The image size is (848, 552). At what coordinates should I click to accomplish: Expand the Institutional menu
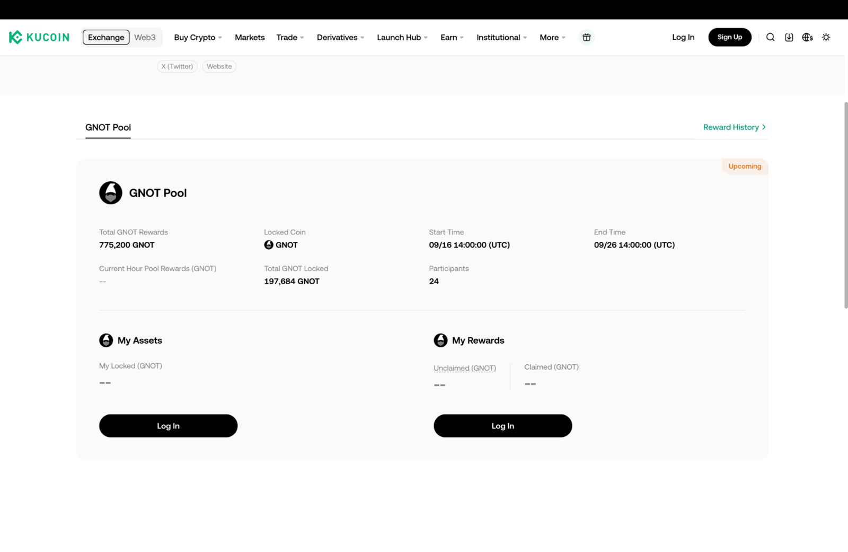pyautogui.click(x=501, y=37)
